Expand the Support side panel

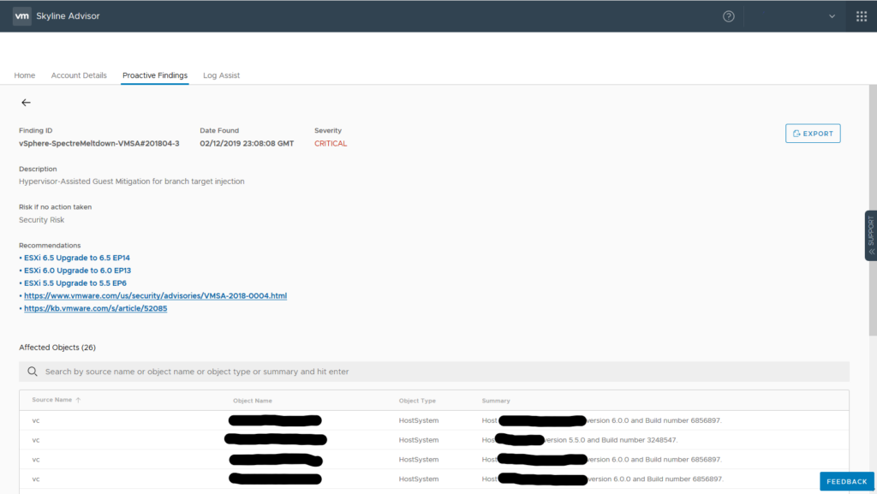pos(871,235)
